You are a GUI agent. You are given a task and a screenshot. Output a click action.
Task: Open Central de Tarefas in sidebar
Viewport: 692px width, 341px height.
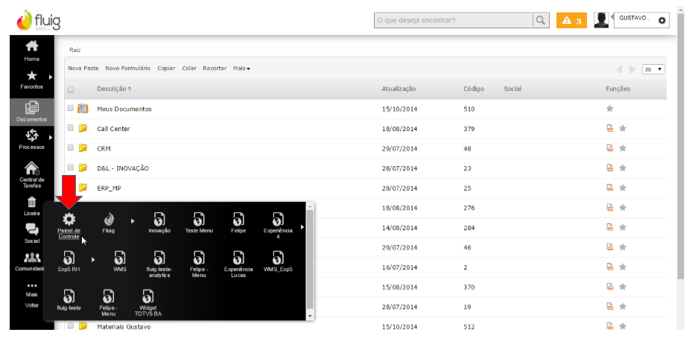coord(32,174)
